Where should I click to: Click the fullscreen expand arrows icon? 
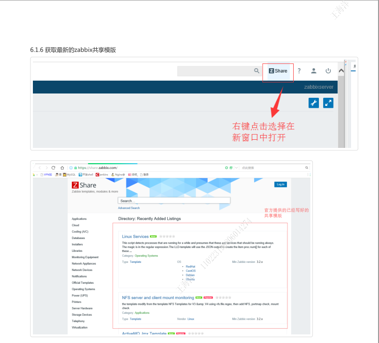(x=328, y=103)
